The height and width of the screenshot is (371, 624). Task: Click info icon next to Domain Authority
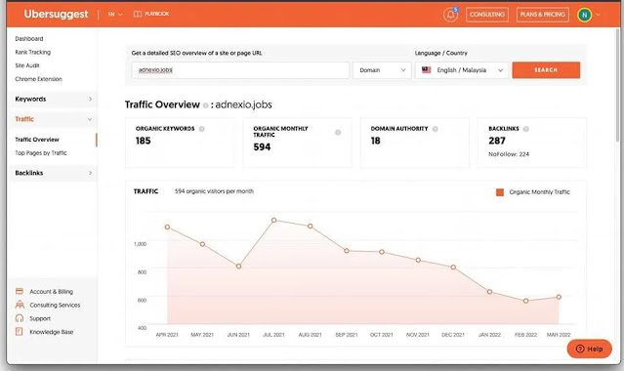pos(435,129)
